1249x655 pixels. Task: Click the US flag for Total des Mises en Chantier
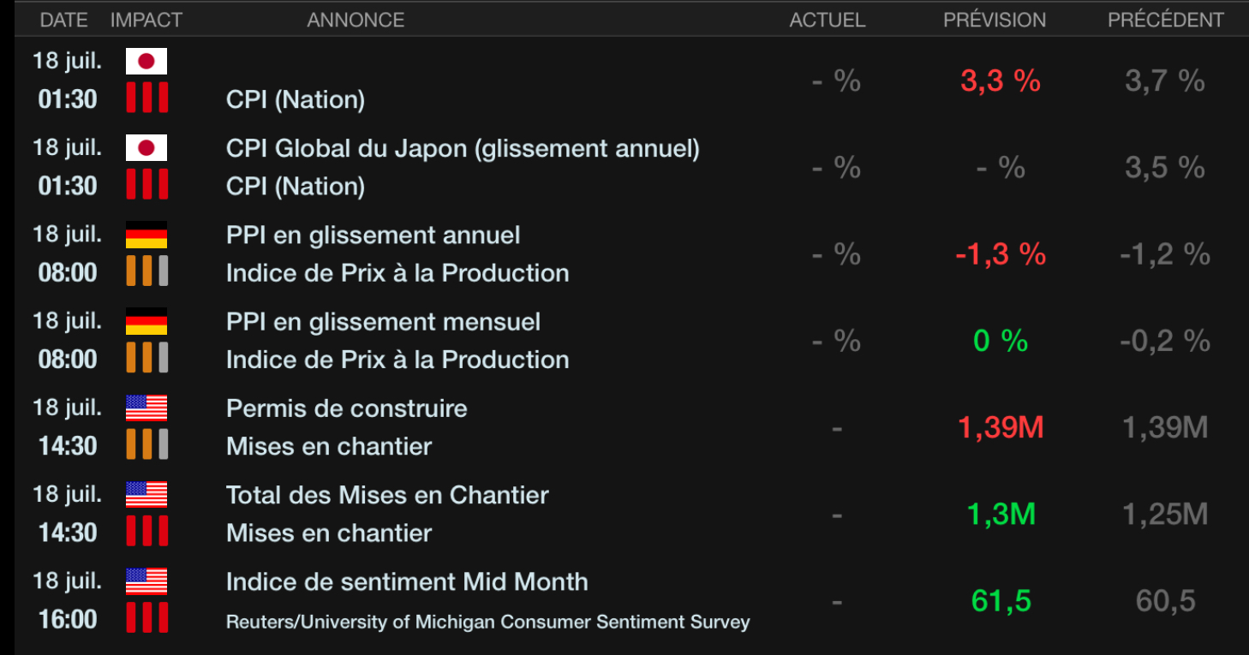[x=146, y=494]
